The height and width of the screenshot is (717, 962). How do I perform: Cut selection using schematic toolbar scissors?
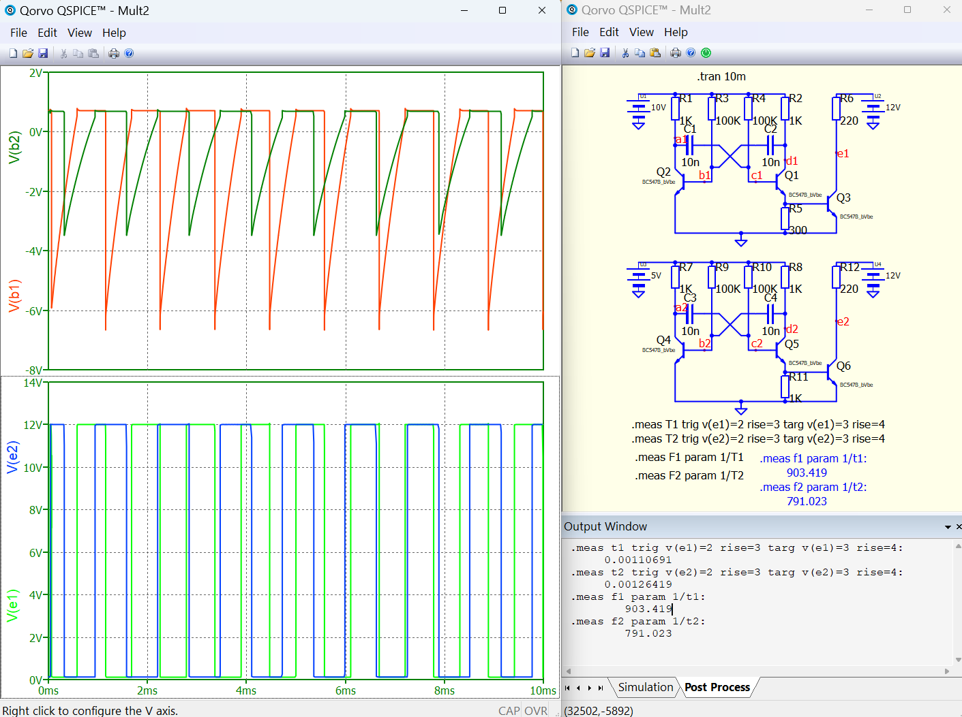625,52
